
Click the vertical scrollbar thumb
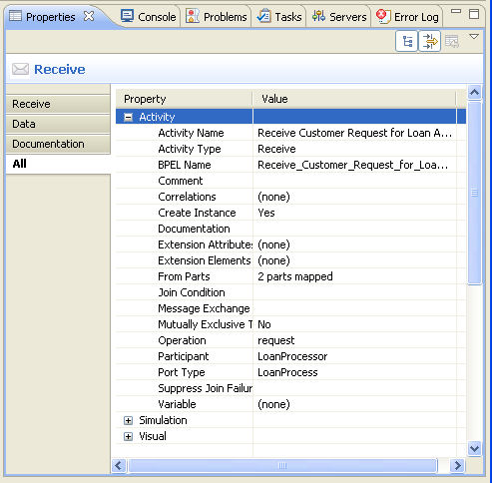tap(475, 193)
